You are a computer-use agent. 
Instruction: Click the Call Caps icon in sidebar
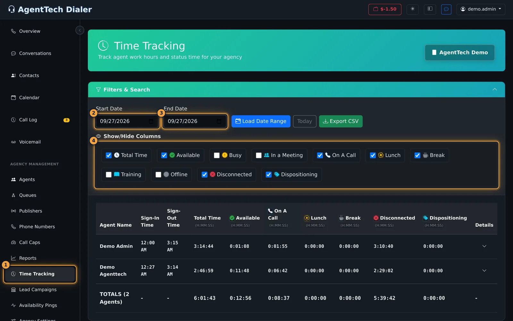pyautogui.click(x=13, y=242)
